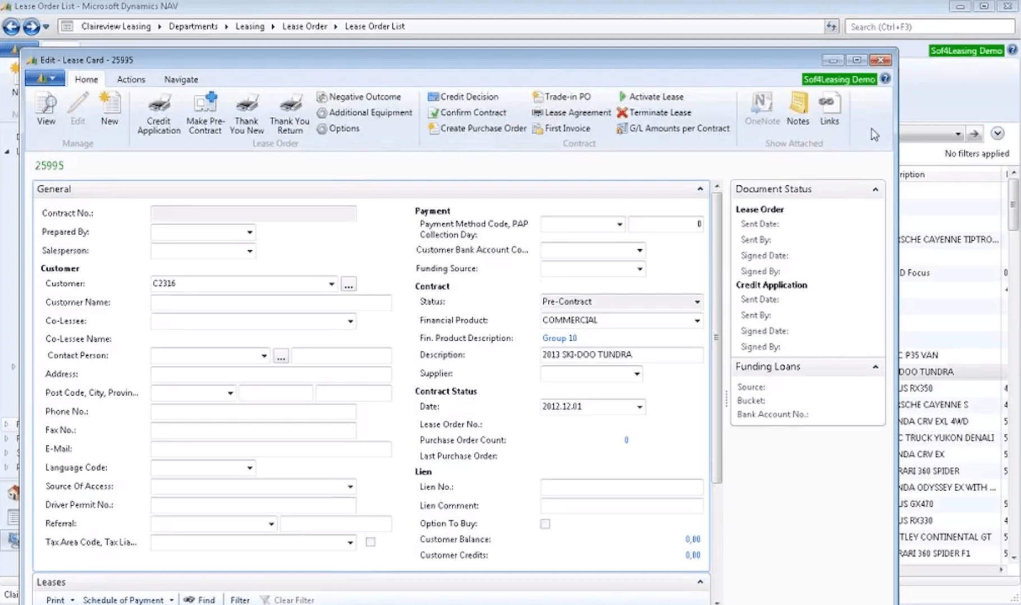Run Make Pre-Contract action

[x=205, y=114]
